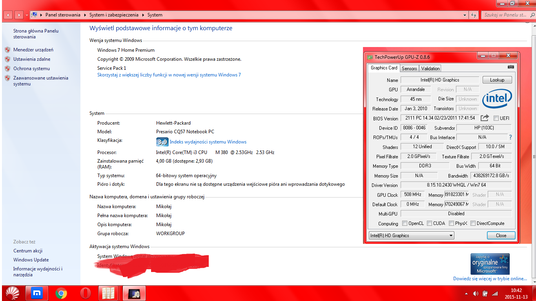Click shield icon beside Ustawienia zdalne

click(x=7, y=59)
